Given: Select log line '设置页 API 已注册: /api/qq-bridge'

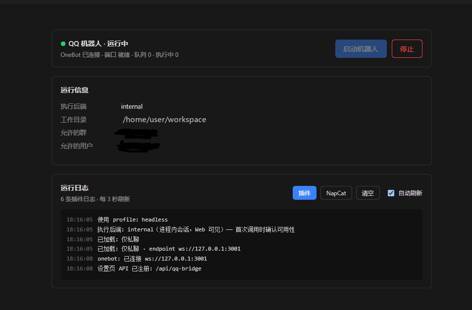Looking at the screenshot, I should [x=149, y=268].
